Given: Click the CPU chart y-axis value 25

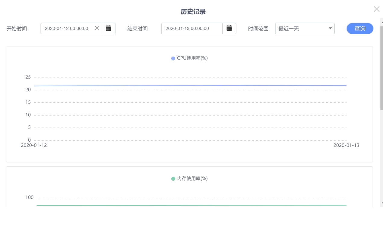Looking at the screenshot, I should tap(28, 77).
